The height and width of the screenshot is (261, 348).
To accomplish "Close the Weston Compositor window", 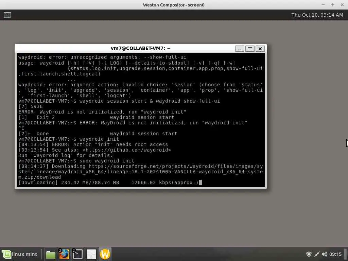I will (342, 5).
